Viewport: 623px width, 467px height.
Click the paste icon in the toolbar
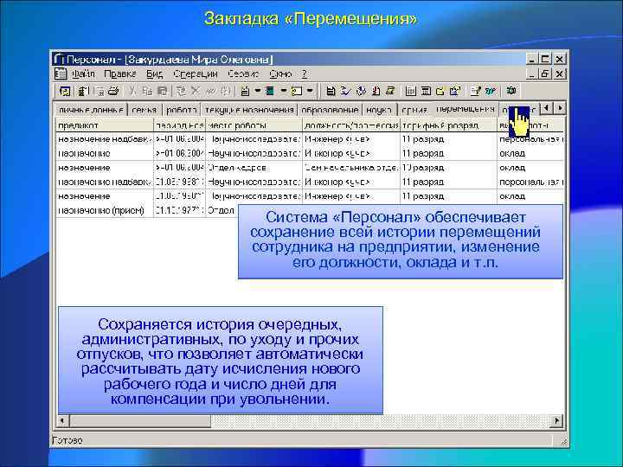click(x=163, y=92)
